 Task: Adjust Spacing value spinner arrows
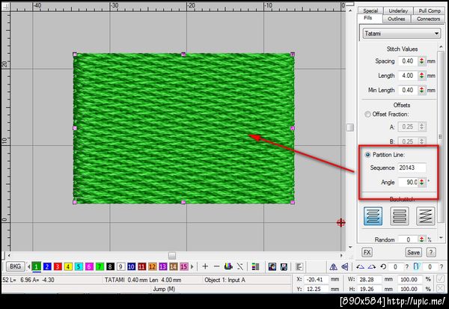point(421,61)
